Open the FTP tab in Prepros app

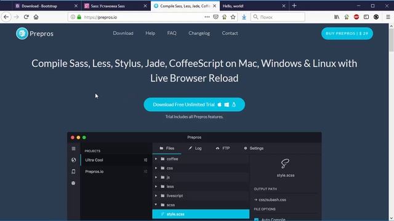223,149
